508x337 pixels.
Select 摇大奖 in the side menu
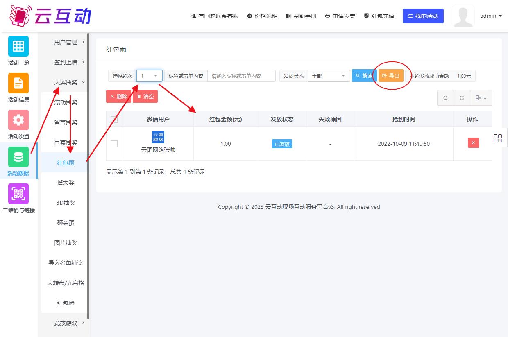point(66,183)
